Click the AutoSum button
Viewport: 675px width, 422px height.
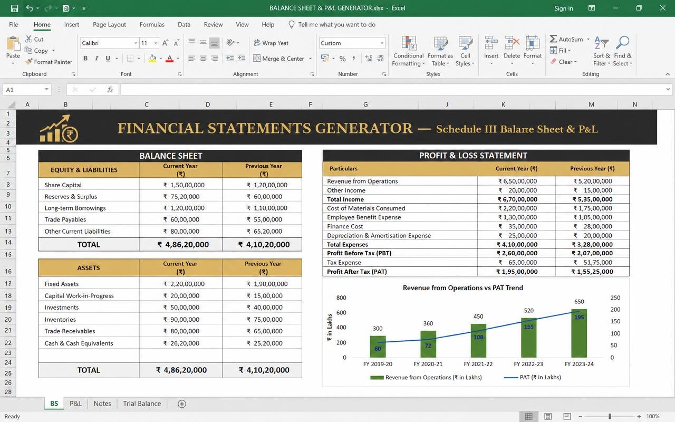tap(566, 39)
